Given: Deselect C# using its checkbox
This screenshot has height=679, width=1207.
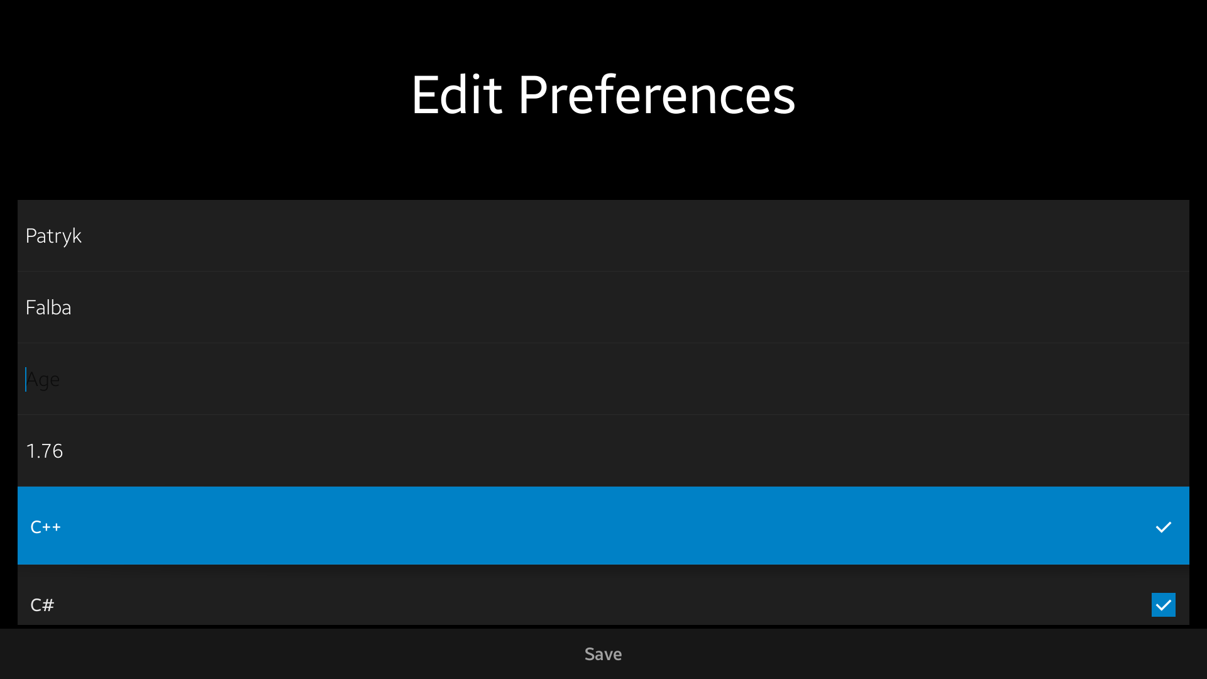Looking at the screenshot, I should click(1163, 605).
